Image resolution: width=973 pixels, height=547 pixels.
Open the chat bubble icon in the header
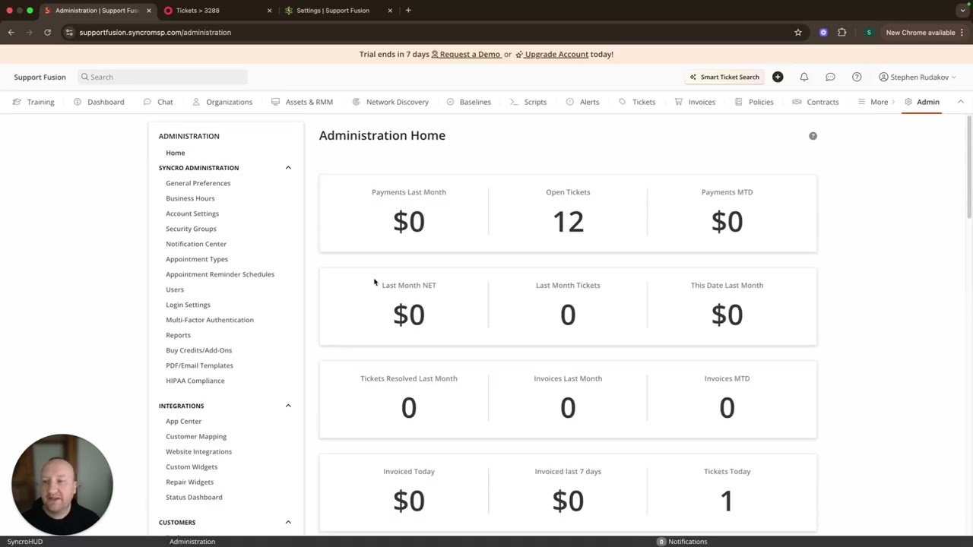click(830, 77)
